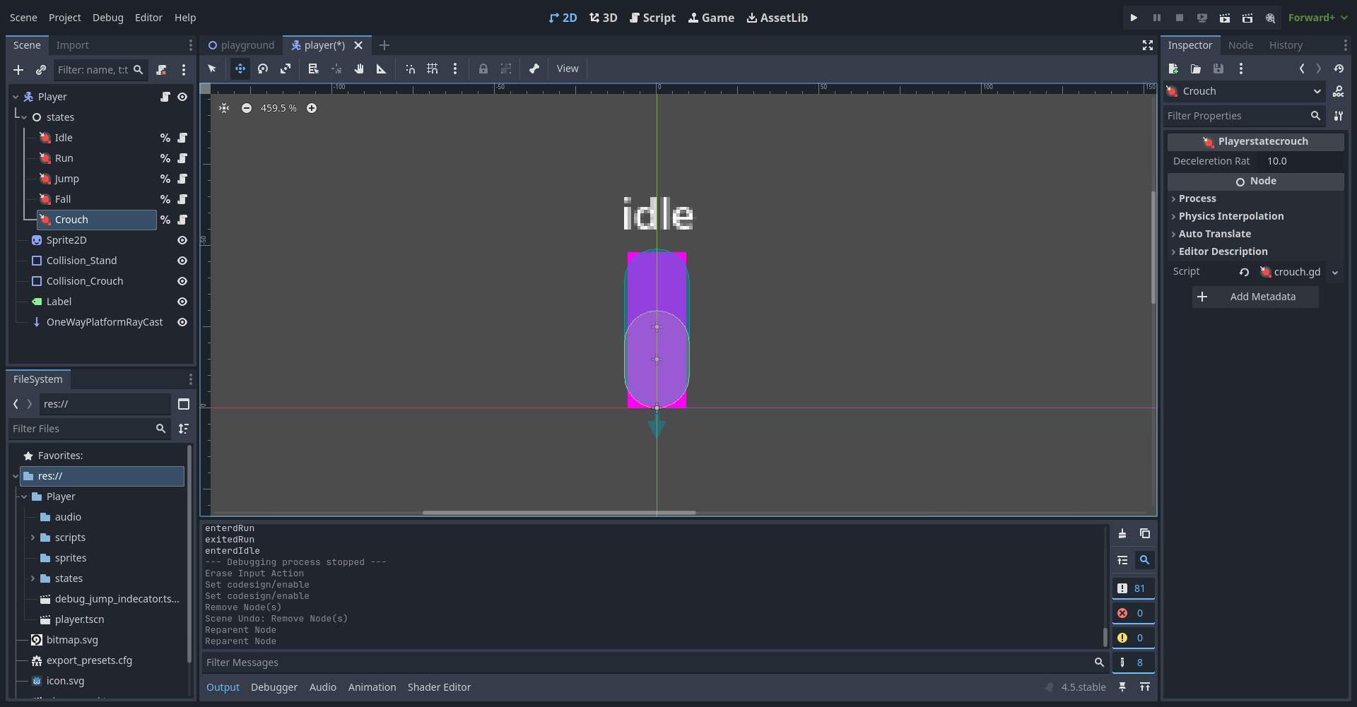The width and height of the screenshot is (1357, 707).
Task: Toggle visibility of Label node
Action: (182, 302)
